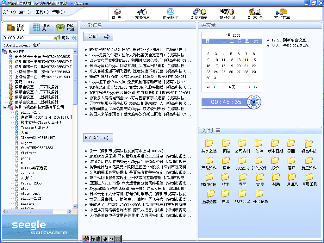Click tree horizontal scrollbar right arrow
Viewport: 324px width, 243px height.
(x=69, y=211)
